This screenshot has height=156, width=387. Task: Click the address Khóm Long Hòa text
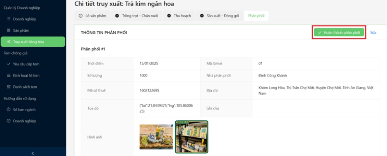click(x=316, y=90)
